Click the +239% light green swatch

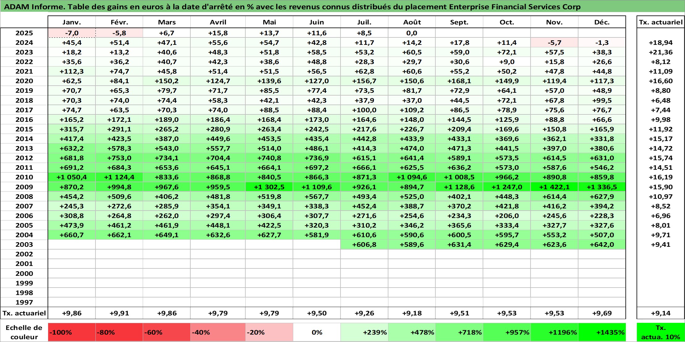coord(364,332)
